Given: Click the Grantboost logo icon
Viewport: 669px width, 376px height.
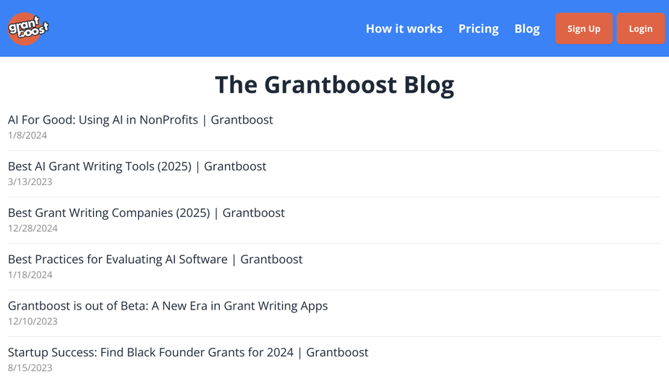Looking at the screenshot, I should [x=28, y=29].
